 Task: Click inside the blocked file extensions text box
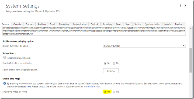click(x=94, y=31)
